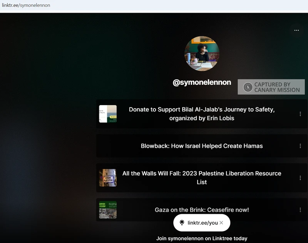Click the @symonelennon username heading
This screenshot has width=308, height=243.
pyautogui.click(x=202, y=83)
